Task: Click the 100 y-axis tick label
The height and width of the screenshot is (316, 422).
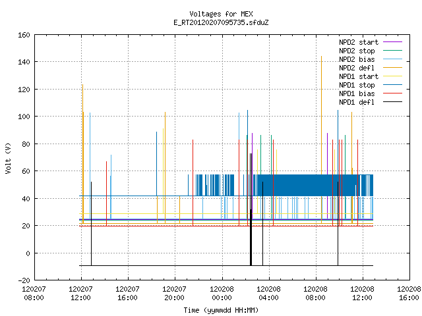Action: pos(24,117)
